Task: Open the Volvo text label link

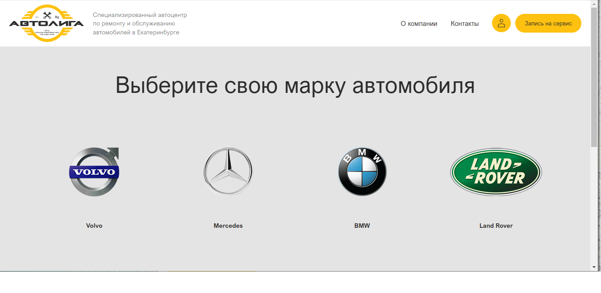Action: click(x=94, y=226)
